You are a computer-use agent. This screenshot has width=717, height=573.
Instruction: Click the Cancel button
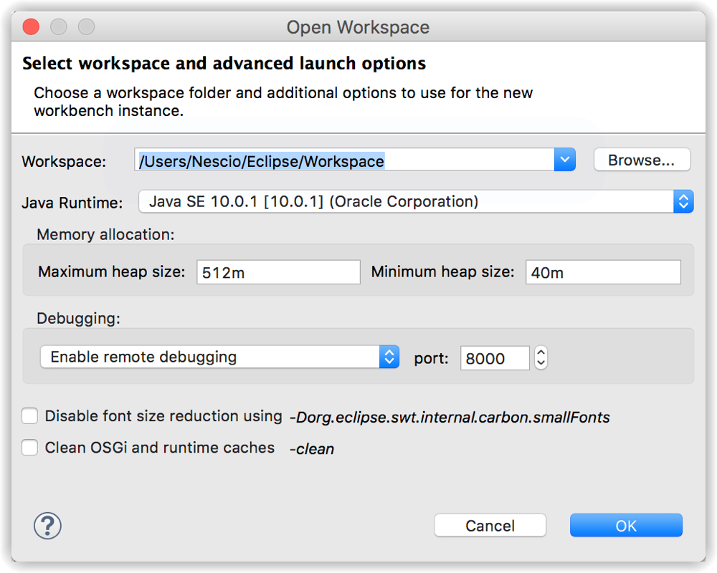tap(490, 526)
